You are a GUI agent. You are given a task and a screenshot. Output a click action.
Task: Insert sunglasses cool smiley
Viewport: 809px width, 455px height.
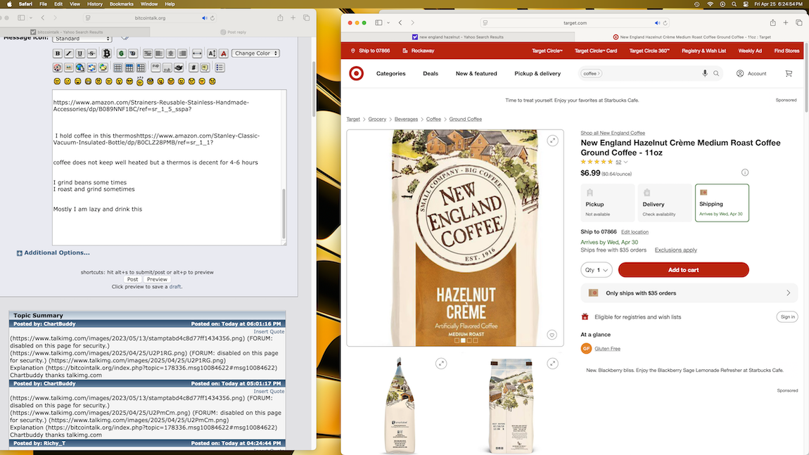click(129, 82)
